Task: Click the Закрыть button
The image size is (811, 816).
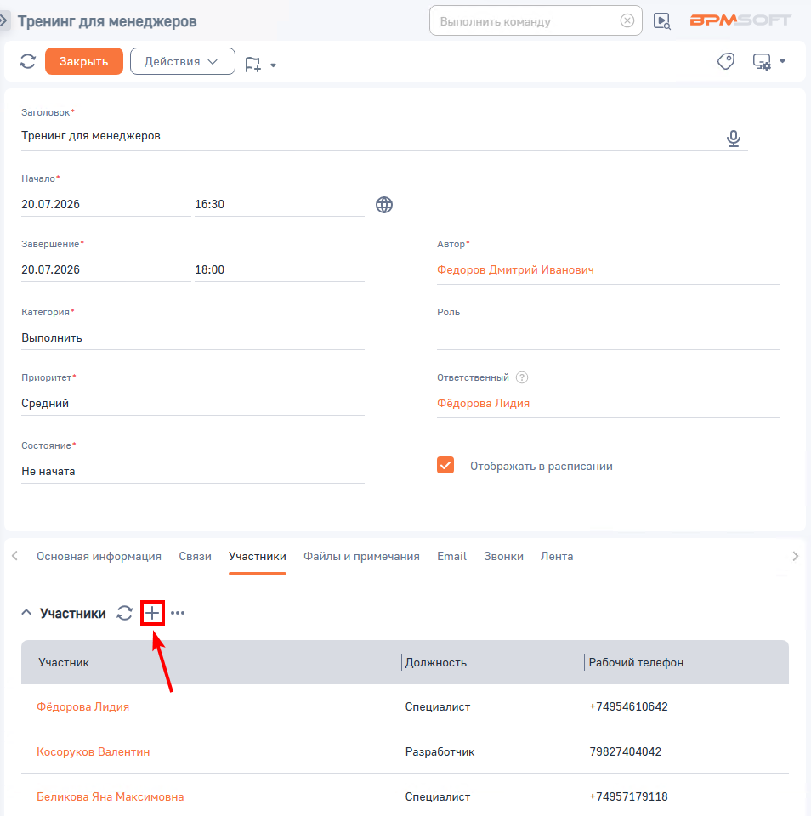Action: click(x=84, y=61)
